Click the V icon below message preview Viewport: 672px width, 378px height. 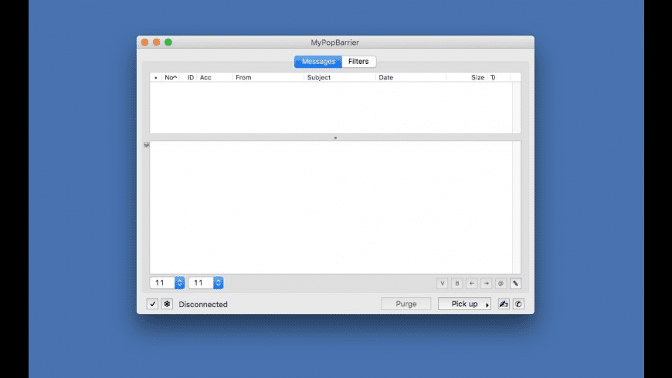pyautogui.click(x=443, y=283)
